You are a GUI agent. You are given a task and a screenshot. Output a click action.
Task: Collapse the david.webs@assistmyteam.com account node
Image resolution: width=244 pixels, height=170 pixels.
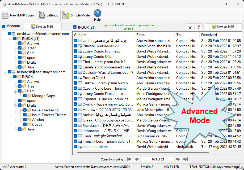pyautogui.click(x=6, y=34)
